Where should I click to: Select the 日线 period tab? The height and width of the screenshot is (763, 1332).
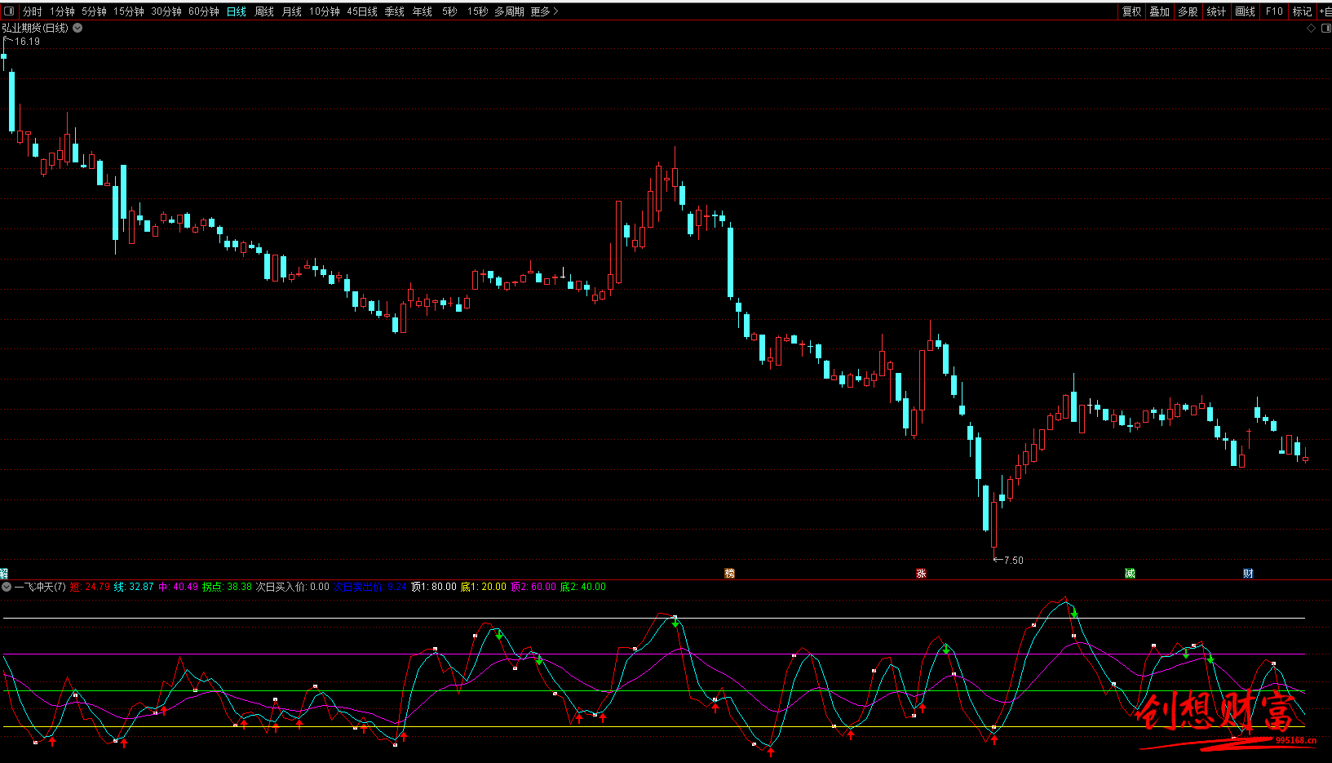(237, 11)
